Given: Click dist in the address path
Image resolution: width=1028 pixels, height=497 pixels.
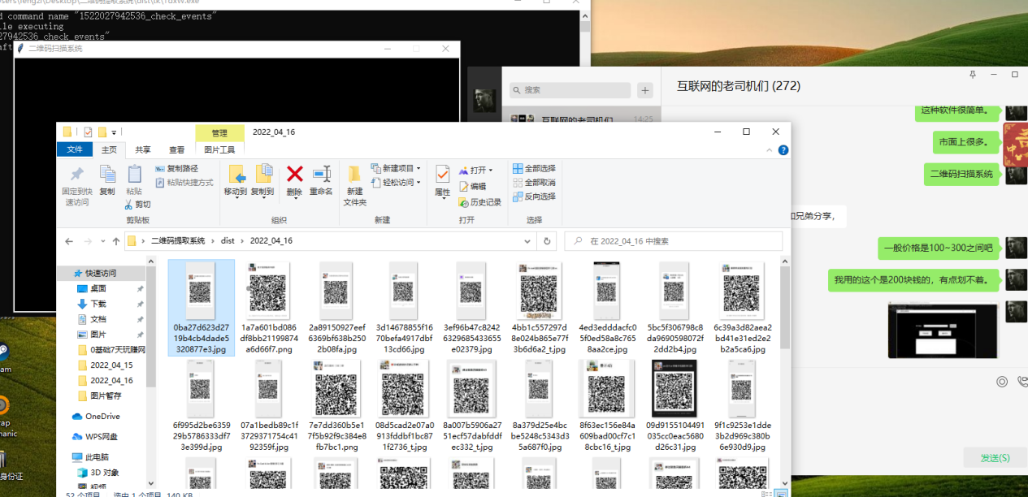Looking at the screenshot, I should pos(228,241).
